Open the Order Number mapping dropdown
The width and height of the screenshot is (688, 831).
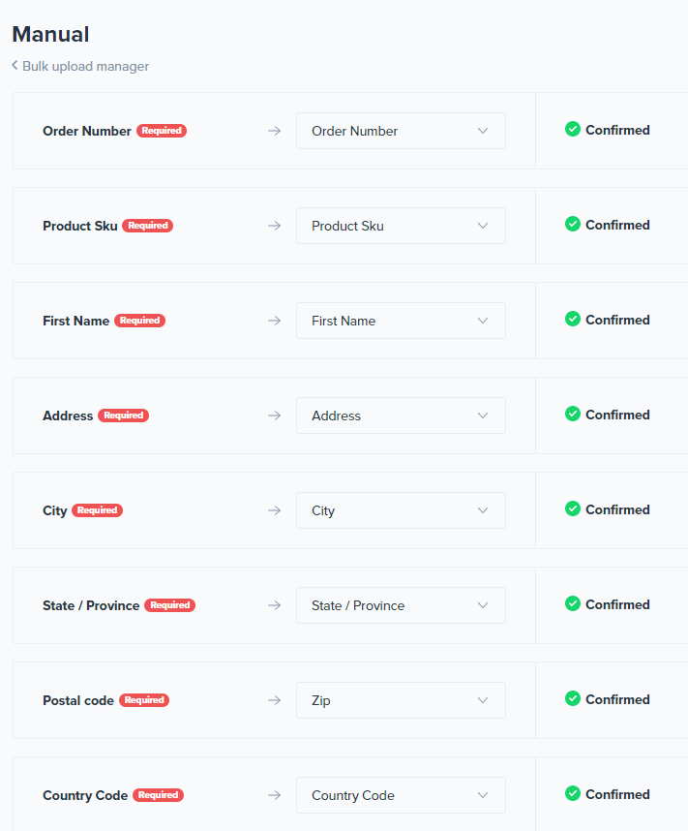point(401,131)
